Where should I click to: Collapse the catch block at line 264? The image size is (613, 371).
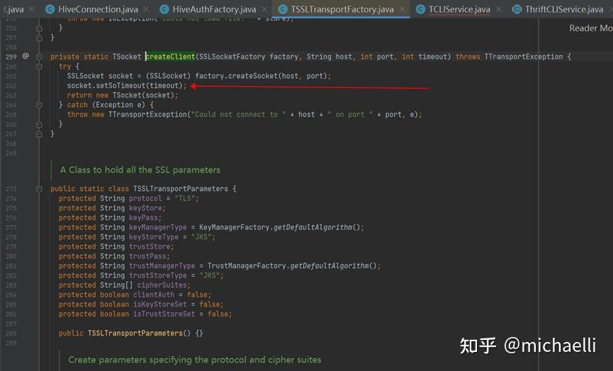click(x=40, y=105)
